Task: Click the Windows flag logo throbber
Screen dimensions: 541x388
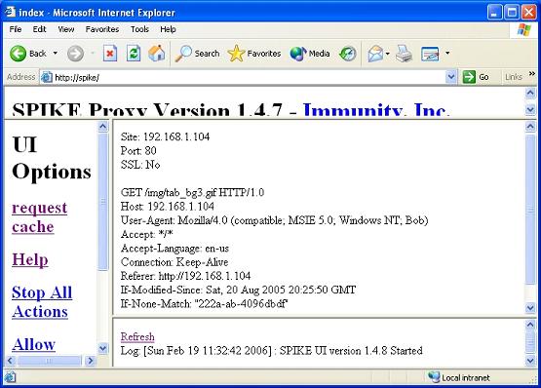Action: point(523,30)
